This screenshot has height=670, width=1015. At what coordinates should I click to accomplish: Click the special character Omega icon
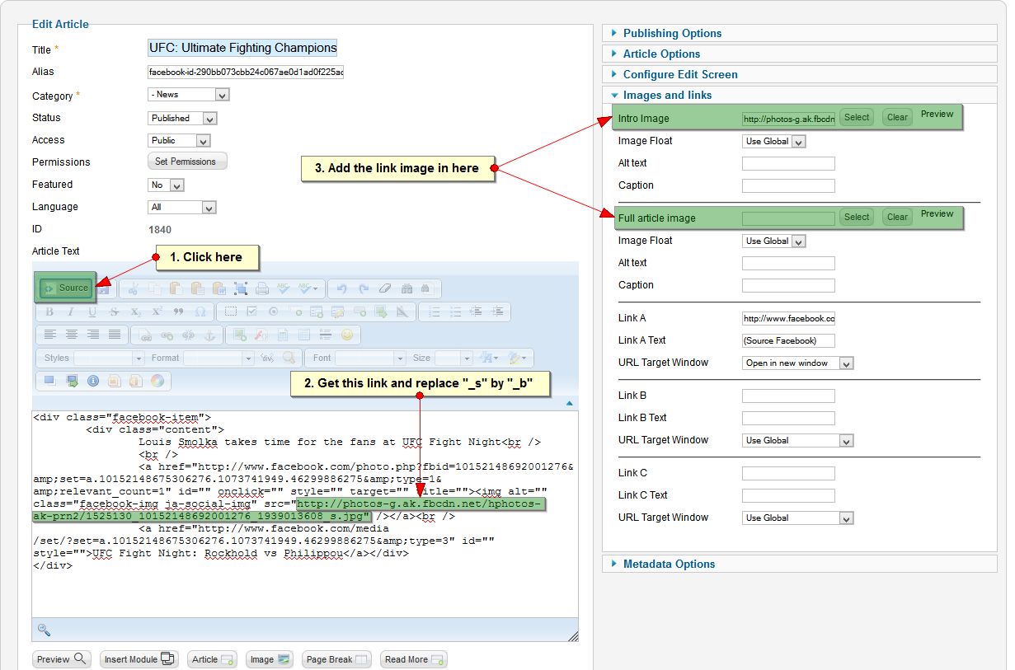coord(200,312)
